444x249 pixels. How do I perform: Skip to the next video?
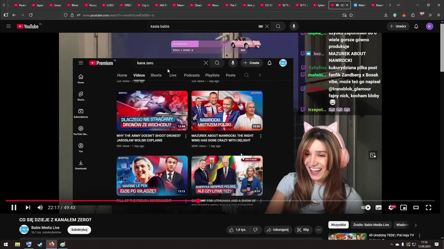(28, 207)
